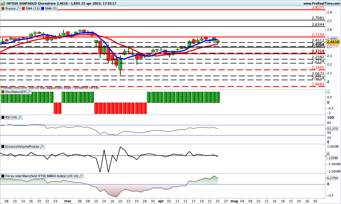Viewport: 341px width, 204px height.
Task: Click the black square beside RSI (14)
Action: pyautogui.click(x=3, y=117)
